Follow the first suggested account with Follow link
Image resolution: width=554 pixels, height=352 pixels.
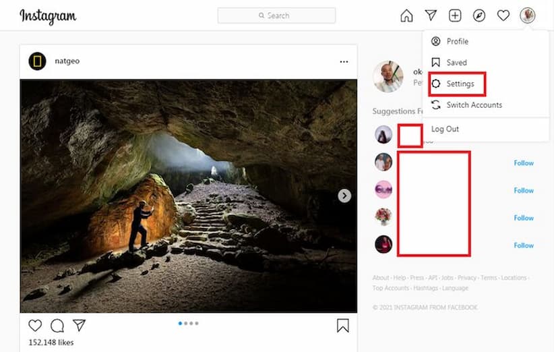click(x=524, y=163)
